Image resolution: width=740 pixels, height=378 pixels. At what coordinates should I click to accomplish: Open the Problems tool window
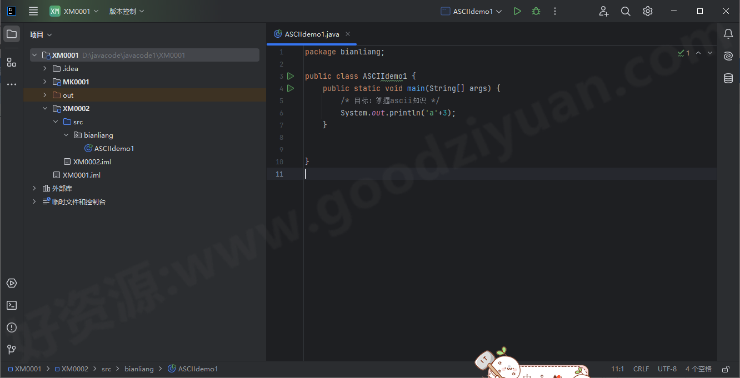click(x=12, y=327)
